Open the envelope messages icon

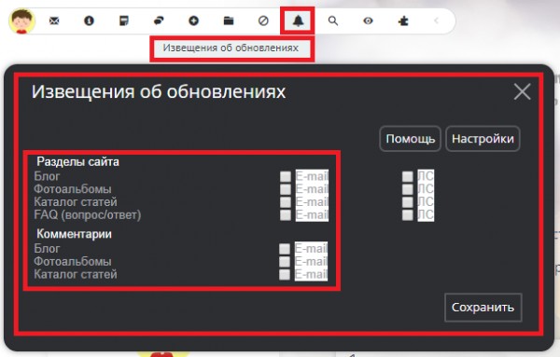coord(54,21)
